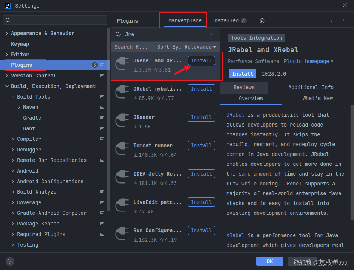Expand the Testing node
Viewport: 354px width, 270px height.
13,245
